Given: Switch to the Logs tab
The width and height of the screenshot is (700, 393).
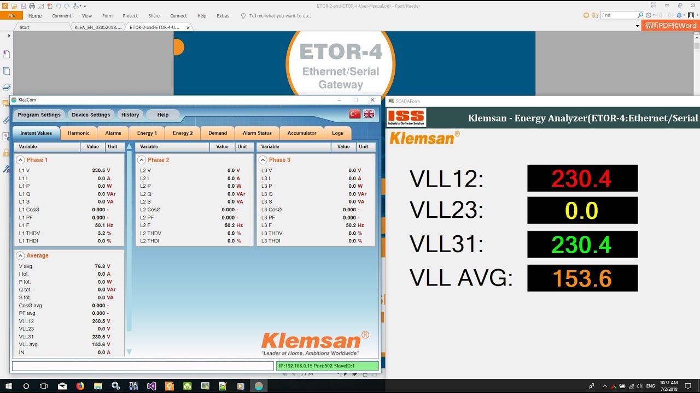Looking at the screenshot, I should [337, 133].
